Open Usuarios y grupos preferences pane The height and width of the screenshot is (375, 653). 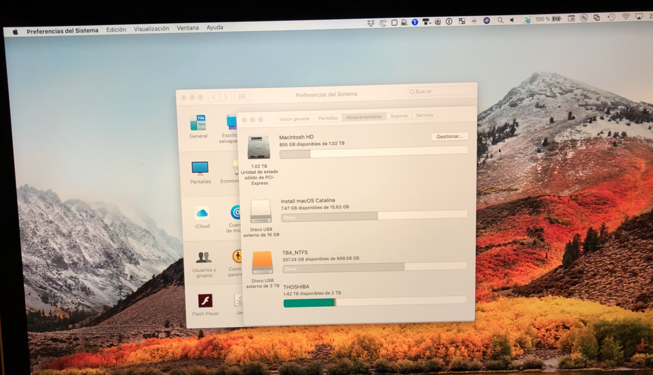click(x=204, y=264)
